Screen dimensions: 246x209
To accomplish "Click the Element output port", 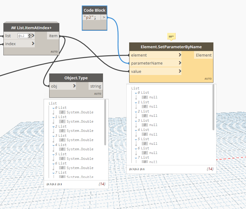I will [204, 55].
